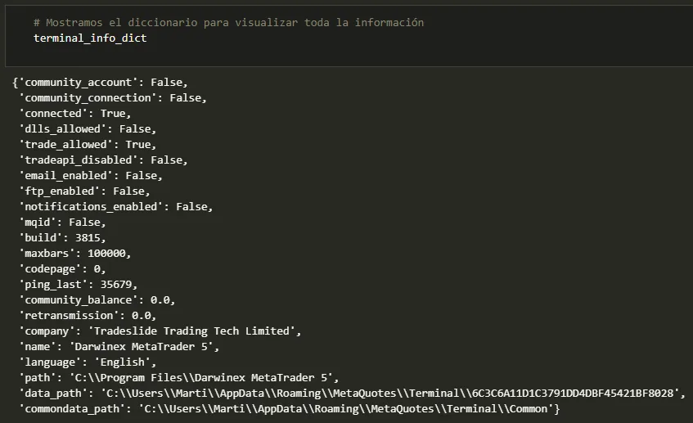693x423 pixels.
Task: Click the 'commondata_path' output line
Action: (290, 409)
